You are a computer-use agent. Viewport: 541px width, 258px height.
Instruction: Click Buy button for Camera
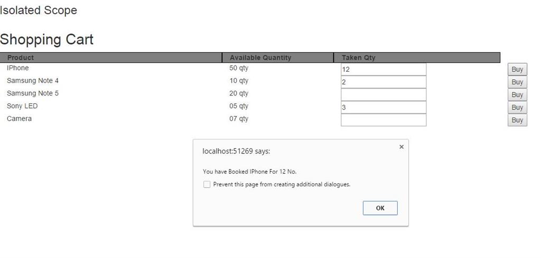pyautogui.click(x=517, y=120)
